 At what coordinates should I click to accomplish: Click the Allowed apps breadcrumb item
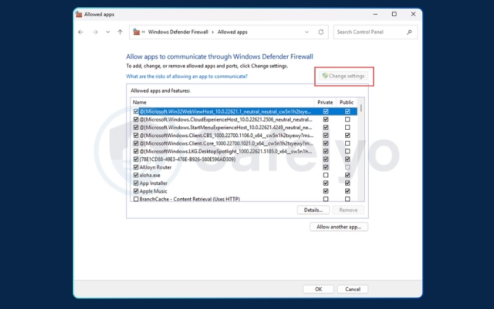coord(233,32)
